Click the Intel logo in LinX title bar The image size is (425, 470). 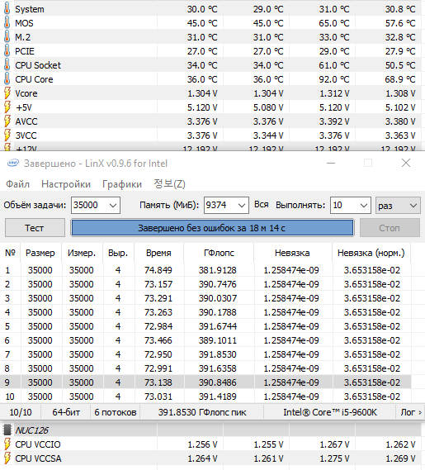click(x=13, y=164)
